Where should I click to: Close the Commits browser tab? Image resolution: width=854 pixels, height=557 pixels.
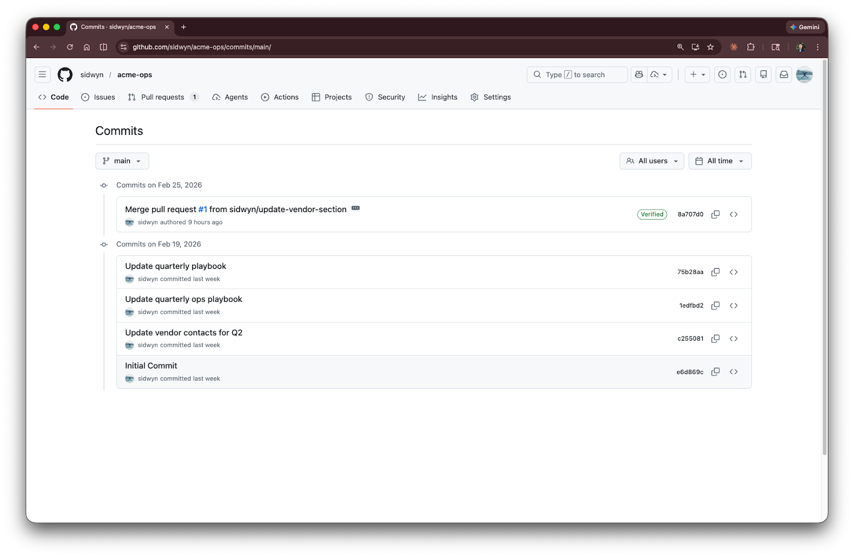pyautogui.click(x=167, y=27)
